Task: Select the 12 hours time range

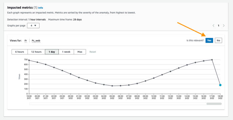Action: click(x=36, y=52)
